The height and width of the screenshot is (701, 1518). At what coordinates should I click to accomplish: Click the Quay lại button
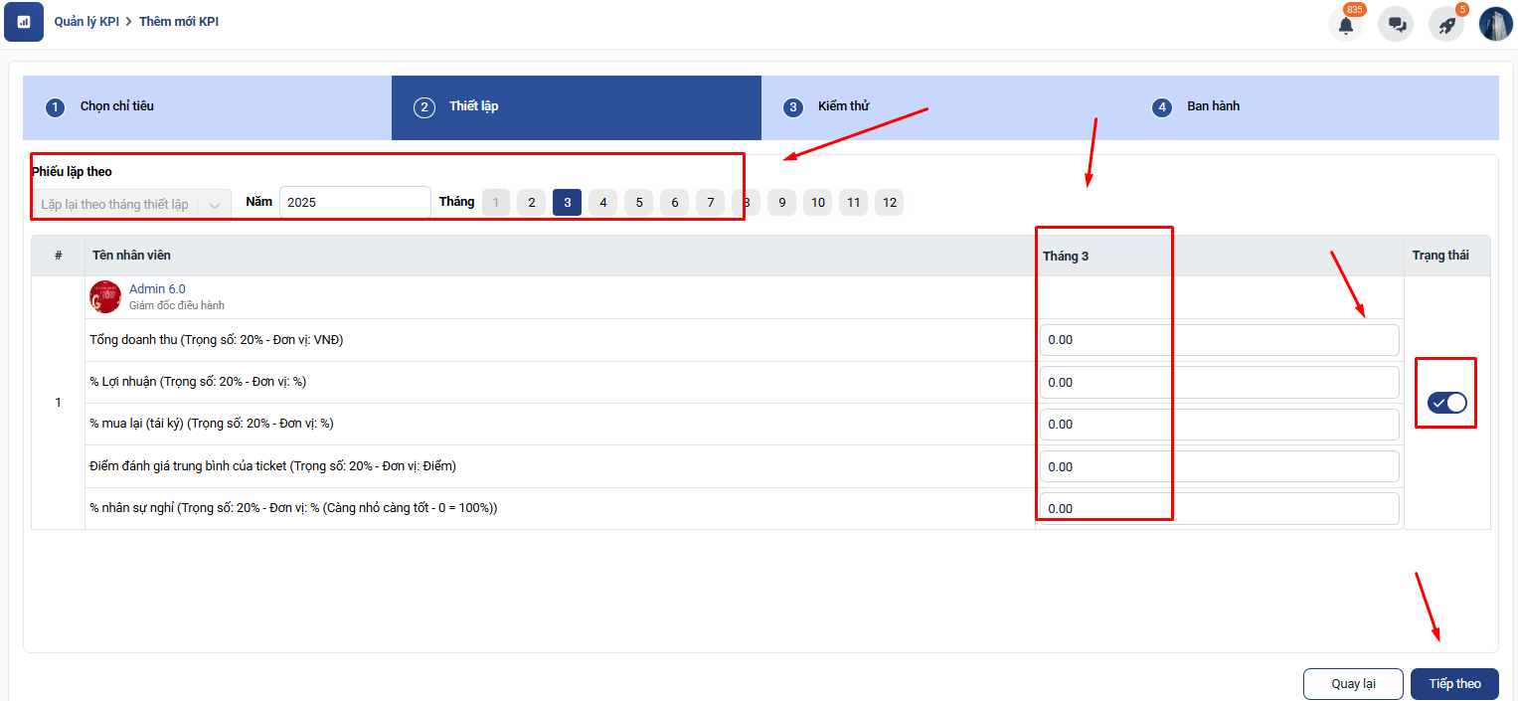pos(1353,684)
